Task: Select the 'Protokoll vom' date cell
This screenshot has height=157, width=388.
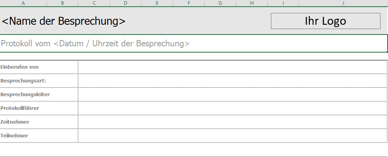Action: coord(193,43)
